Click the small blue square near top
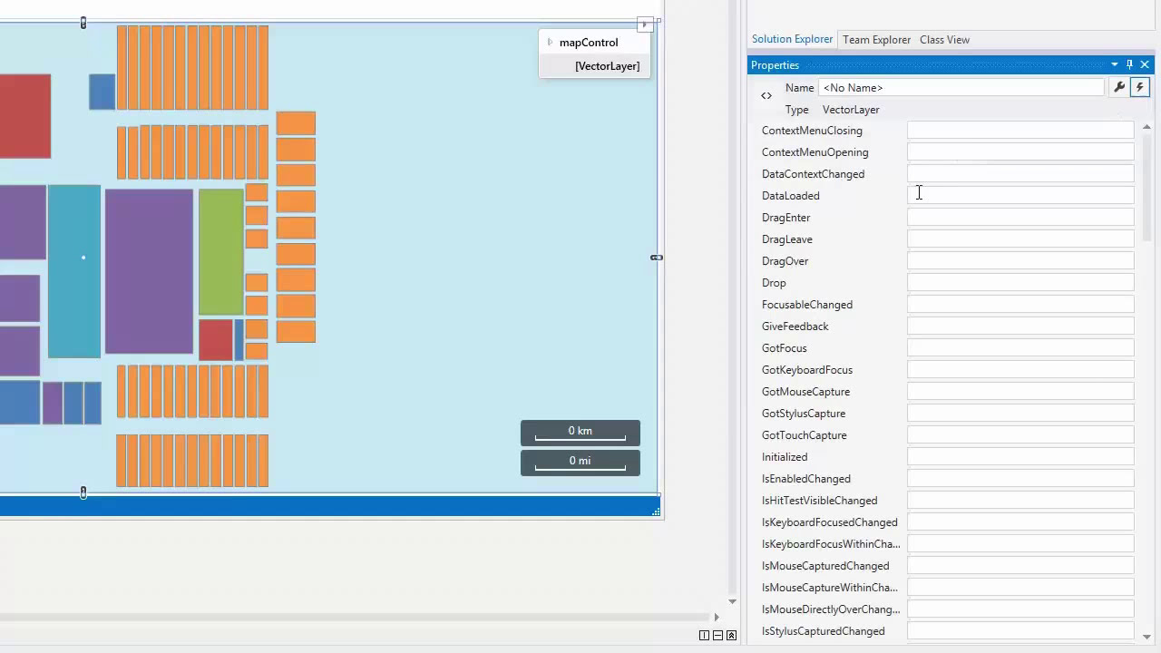The height and width of the screenshot is (653, 1161). (102, 92)
